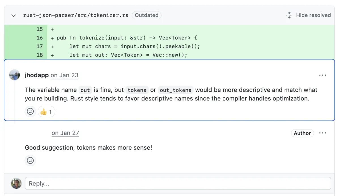This screenshot has width=340, height=196.
Task: Open the 'on Jan 27' timestamp link
Action: coord(65,133)
